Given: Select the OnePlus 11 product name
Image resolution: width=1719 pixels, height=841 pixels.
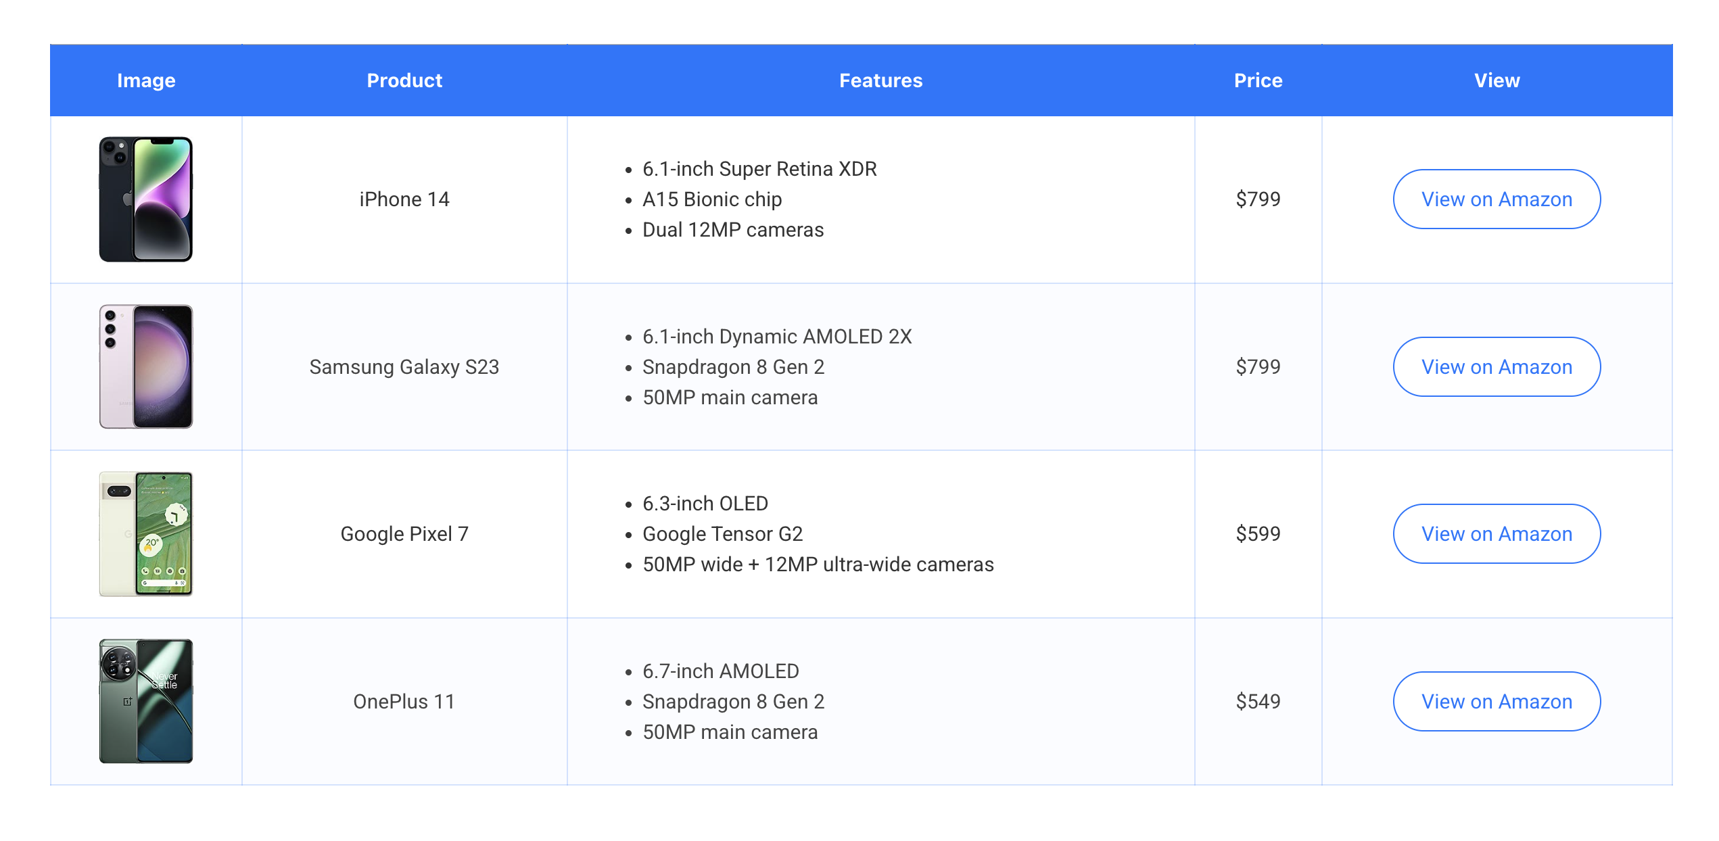Looking at the screenshot, I should [x=404, y=701].
